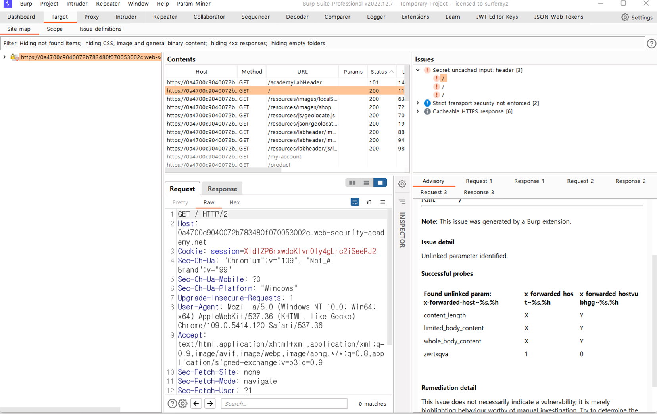Open the Burp menu
Viewport: 657px width, 414px height.
(x=26, y=4)
